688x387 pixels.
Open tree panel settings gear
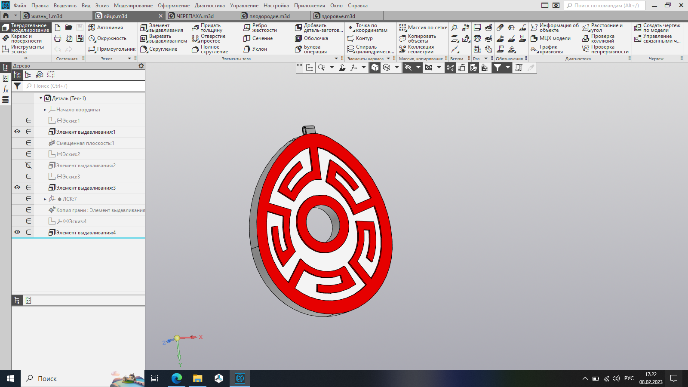click(x=141, y=66)
